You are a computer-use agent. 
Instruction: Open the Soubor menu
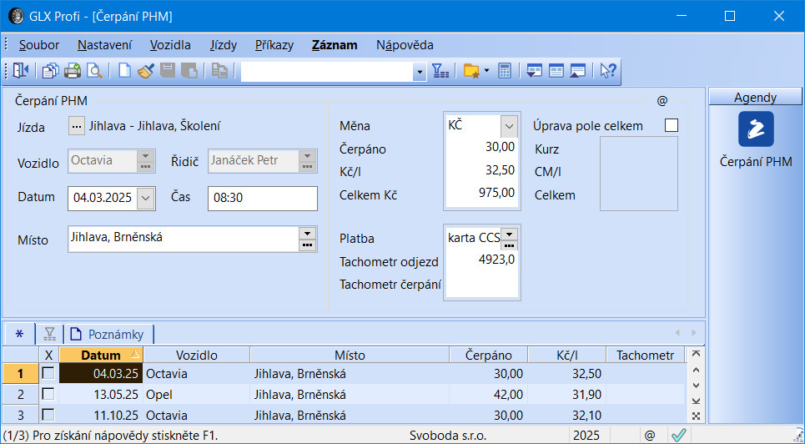coord(39,45)
